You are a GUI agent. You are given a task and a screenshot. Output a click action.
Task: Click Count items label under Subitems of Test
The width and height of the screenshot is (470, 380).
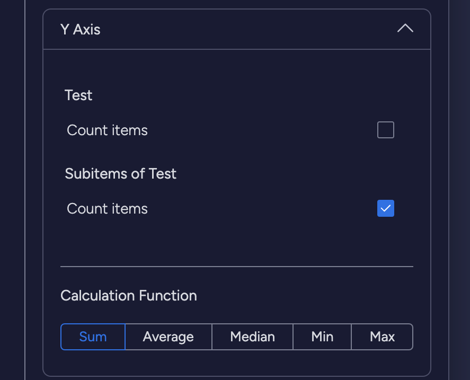tap(107, 209)
